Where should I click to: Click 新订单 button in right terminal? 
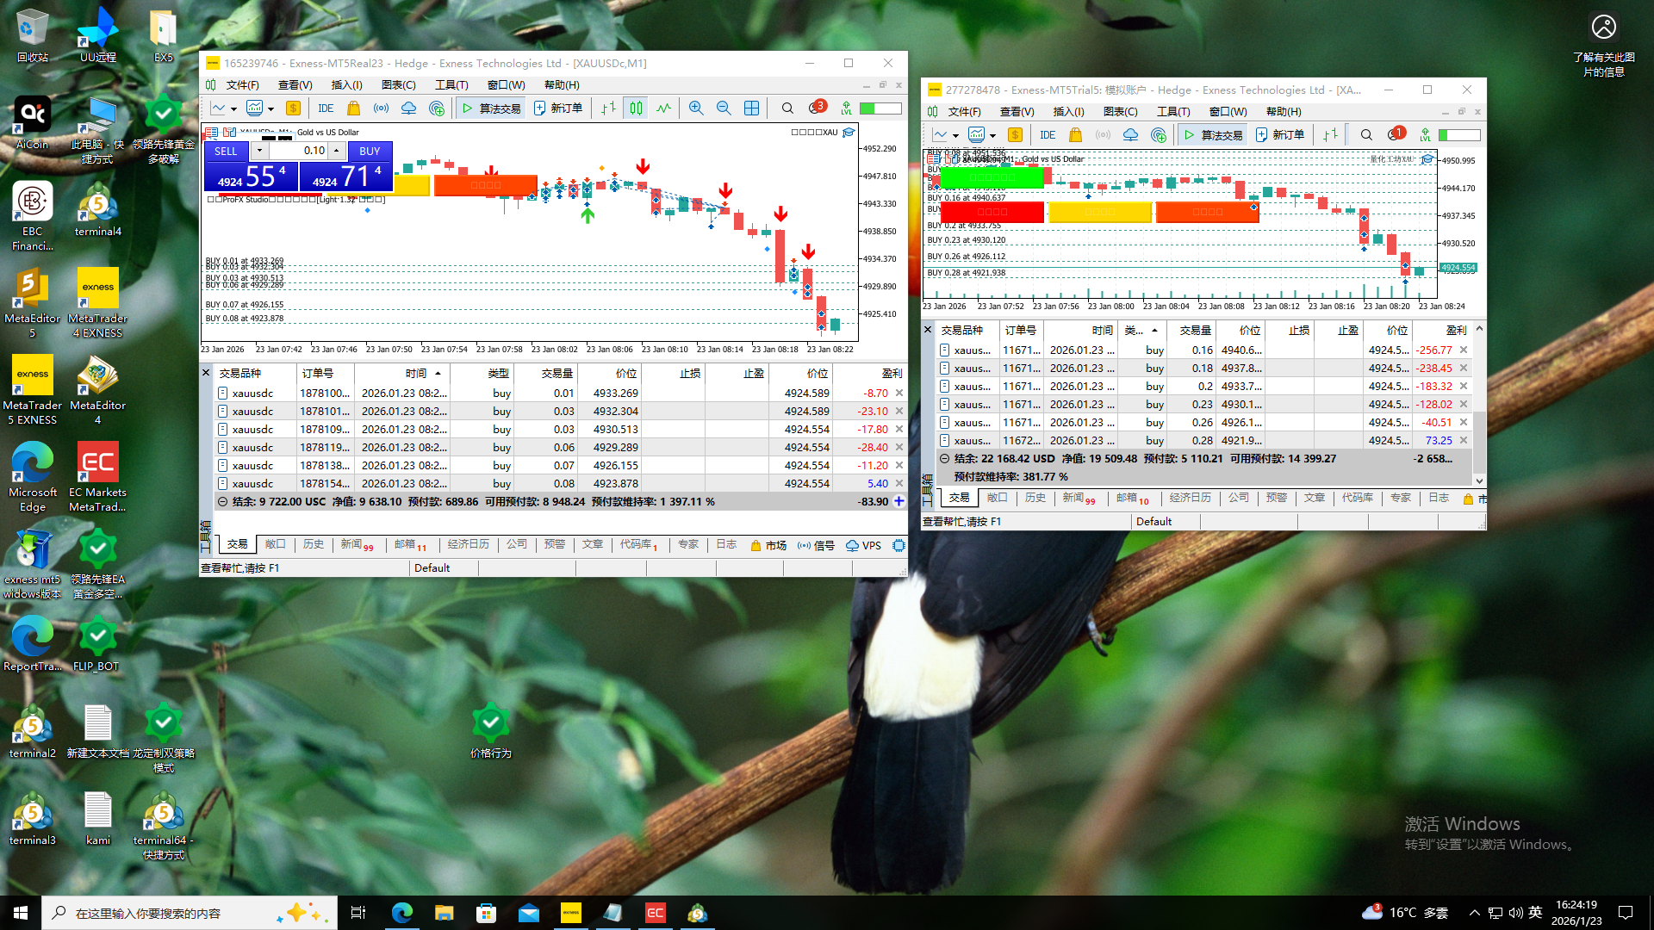(x=1280, y=135)
